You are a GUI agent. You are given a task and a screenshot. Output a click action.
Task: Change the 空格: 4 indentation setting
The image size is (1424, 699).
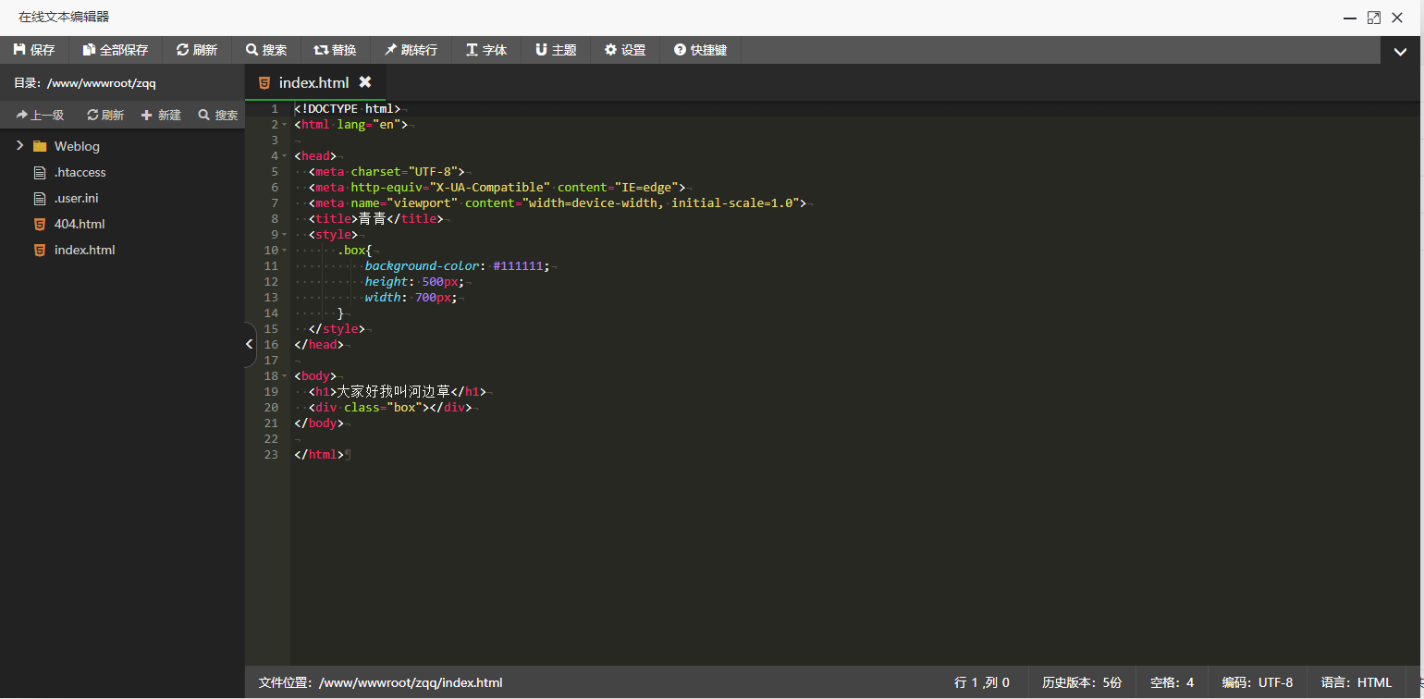pos(1172,682)
